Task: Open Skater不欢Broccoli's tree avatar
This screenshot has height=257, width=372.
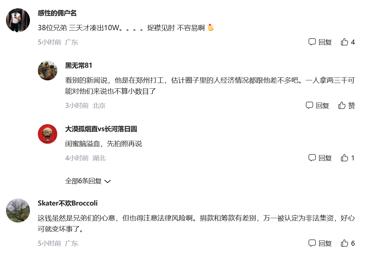Action: pos(18,210)
